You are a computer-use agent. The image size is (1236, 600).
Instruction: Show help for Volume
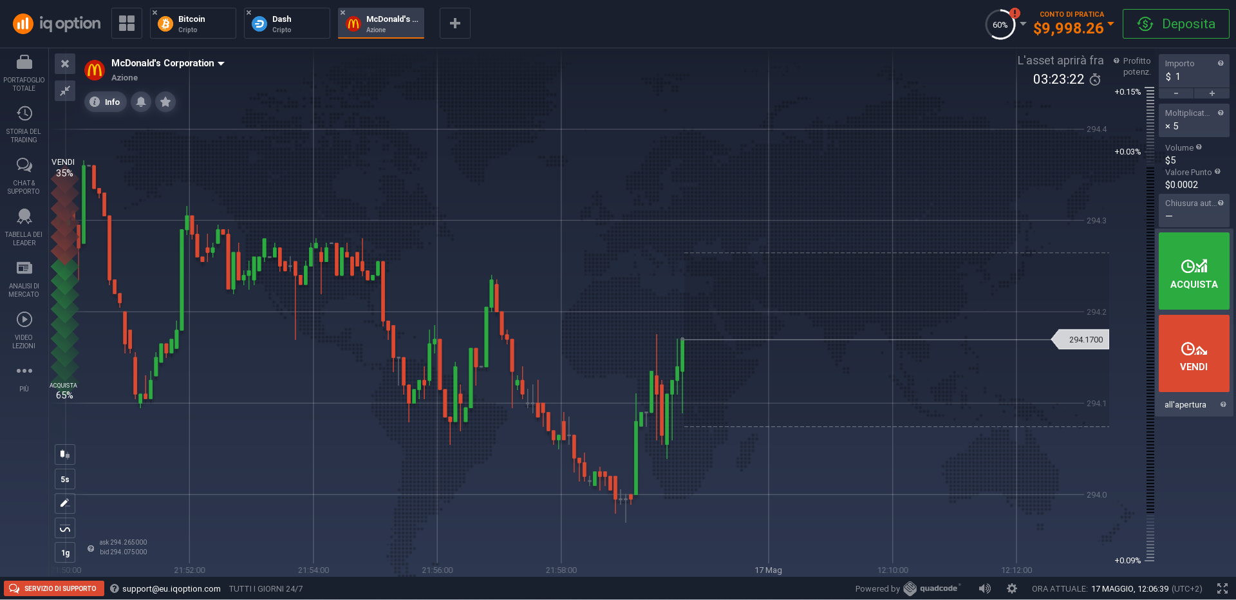(x=1199, y=147)
